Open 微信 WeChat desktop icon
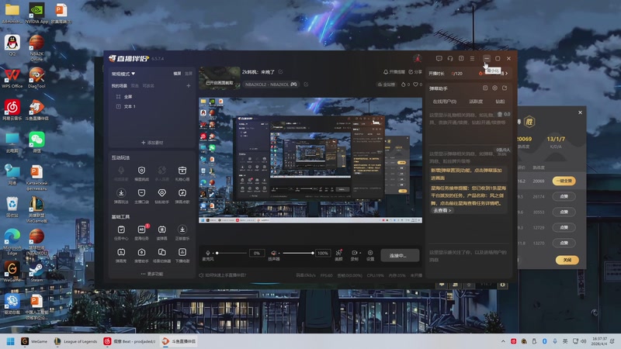The image size is (621, 349). 36,143
